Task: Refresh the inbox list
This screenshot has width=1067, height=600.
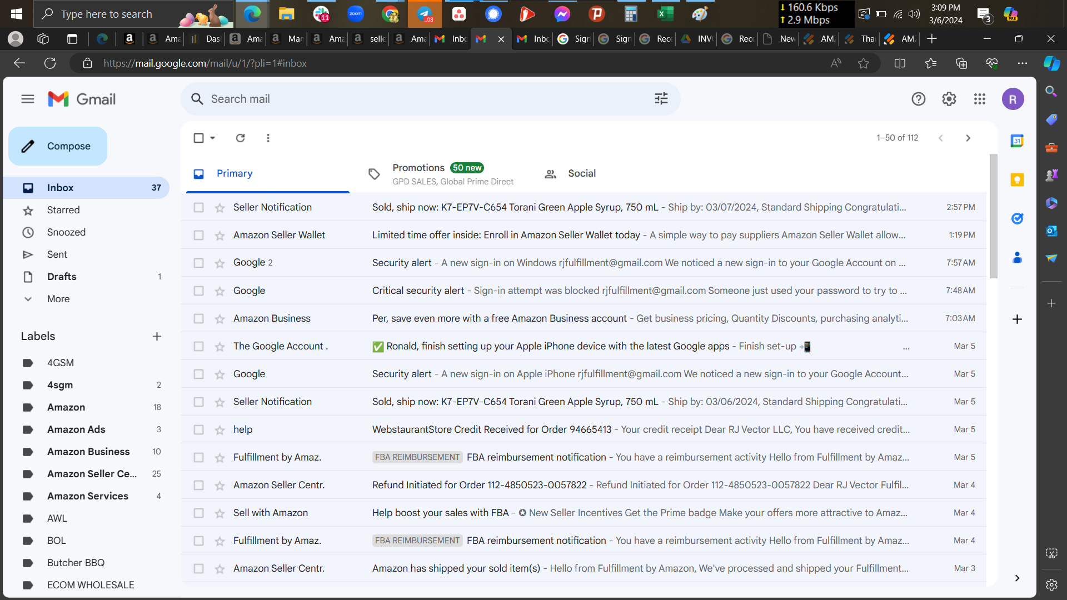Action: pyautogui.click(x=240, y=138)
